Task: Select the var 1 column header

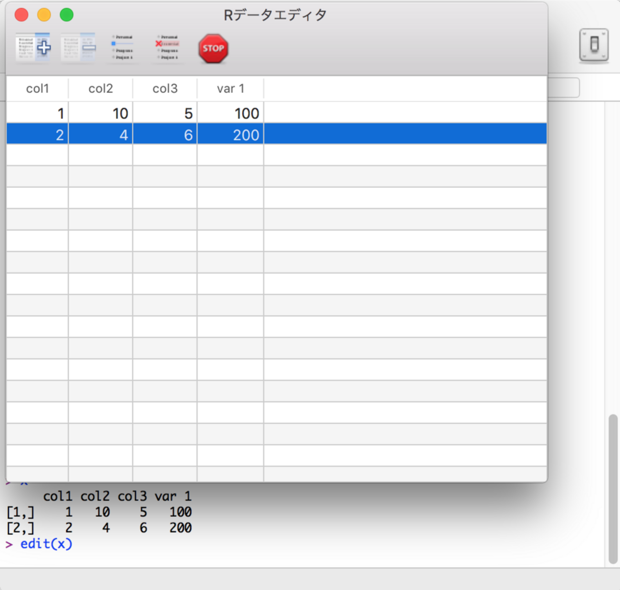Action: click(230, 89)
